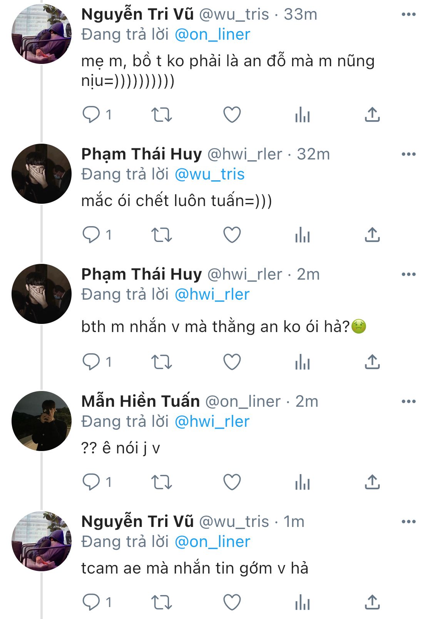Image resolution: width=433 pixels, height=619 pixels.
Task: Retweet Nguyễn Tri Vũ's 33m tweet
Action: pyautogui.click(x=161, y=115)
